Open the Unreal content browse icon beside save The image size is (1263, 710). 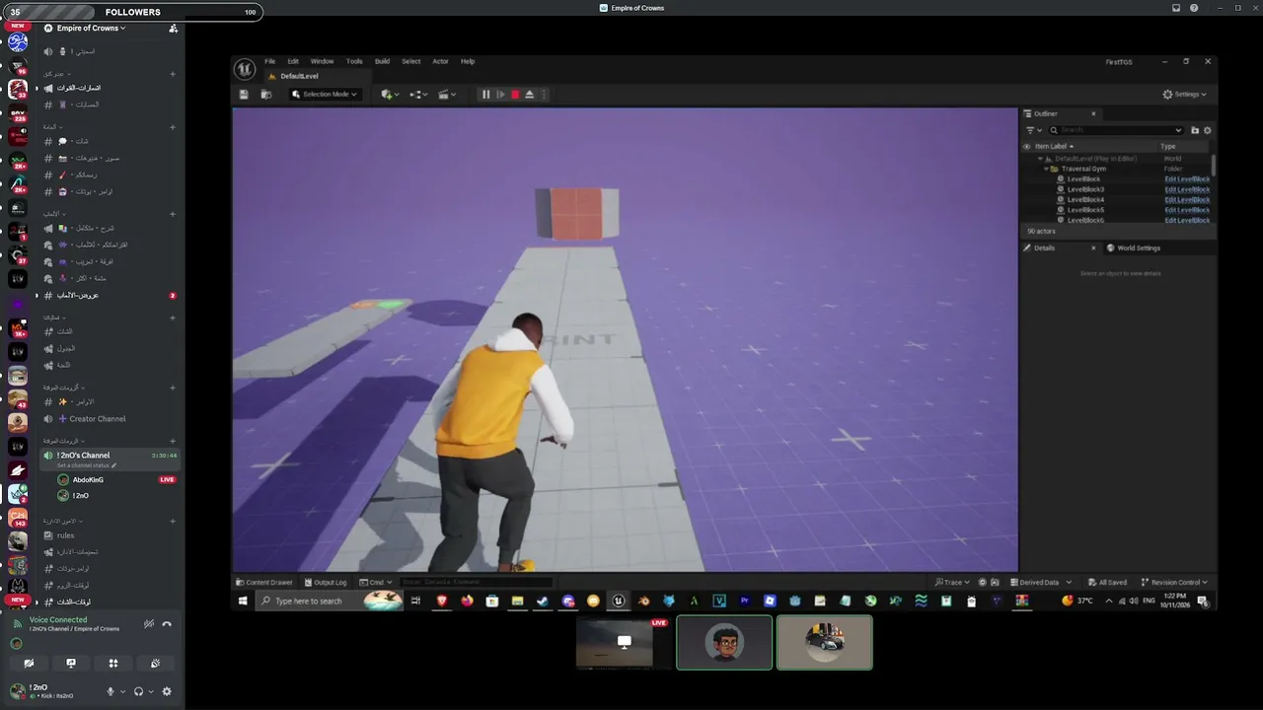(265, 95)
